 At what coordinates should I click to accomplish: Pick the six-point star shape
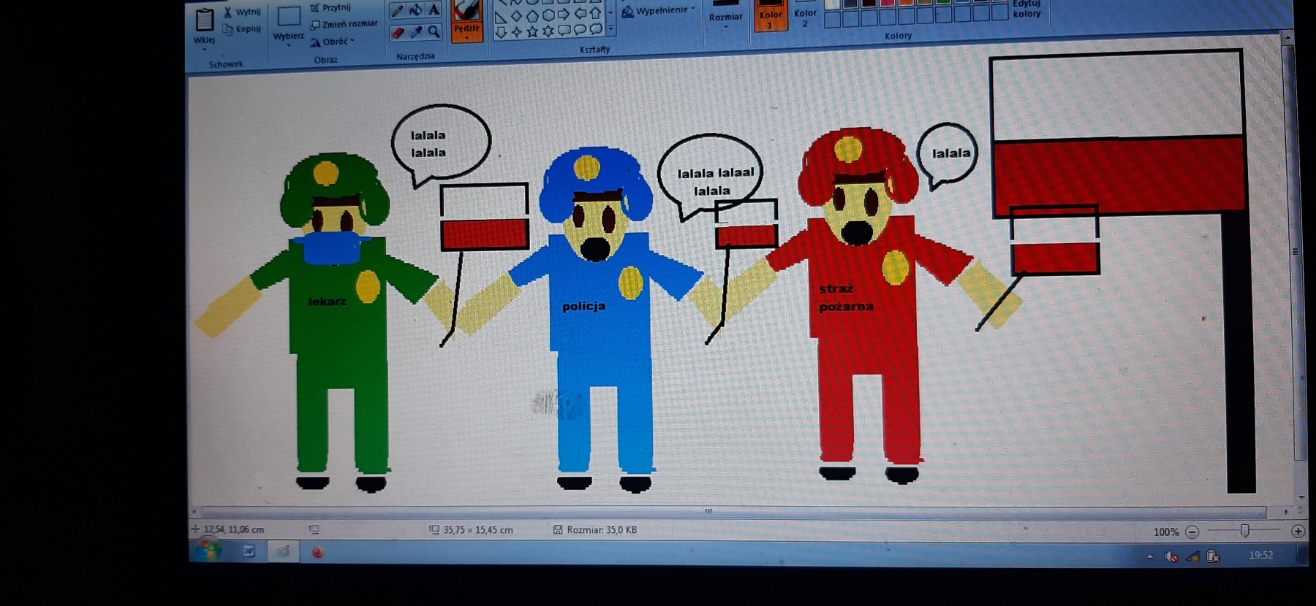pos(548,31)
